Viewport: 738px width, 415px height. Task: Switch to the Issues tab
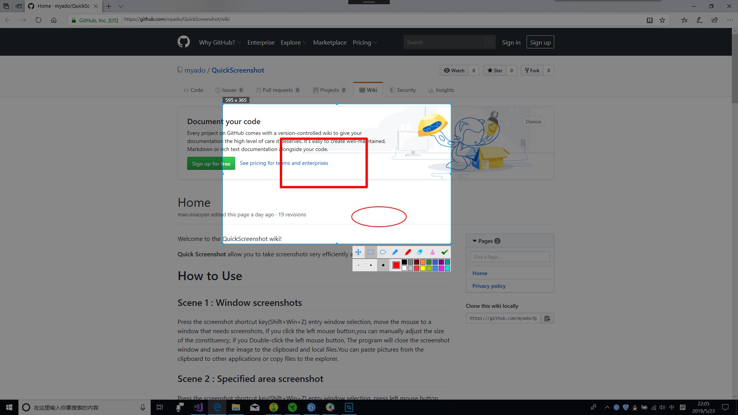pos(229,90)
